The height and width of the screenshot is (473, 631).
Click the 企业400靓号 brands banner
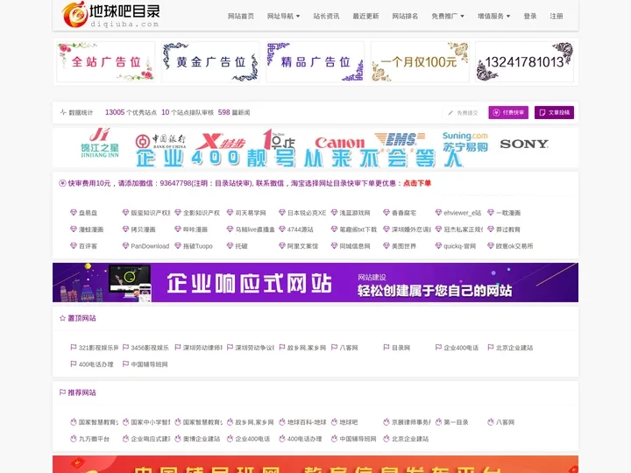(315, 148)
